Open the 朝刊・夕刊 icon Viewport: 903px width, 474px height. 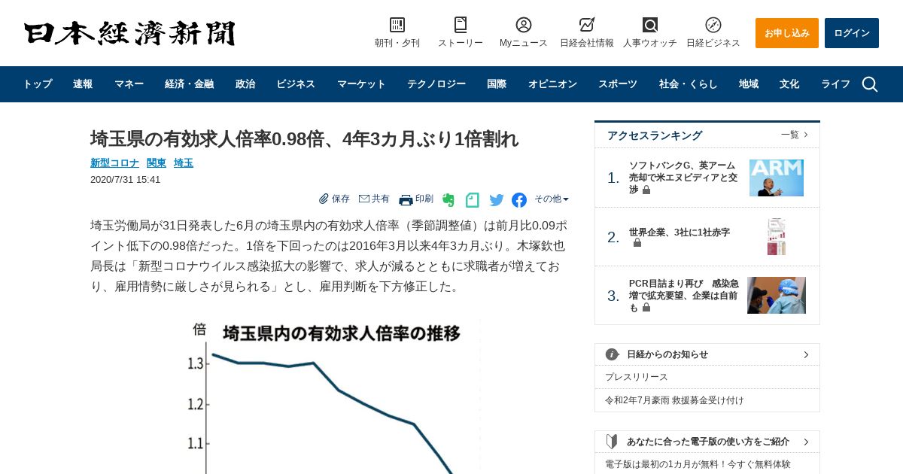pyautogui.click(x=397, y=25)
